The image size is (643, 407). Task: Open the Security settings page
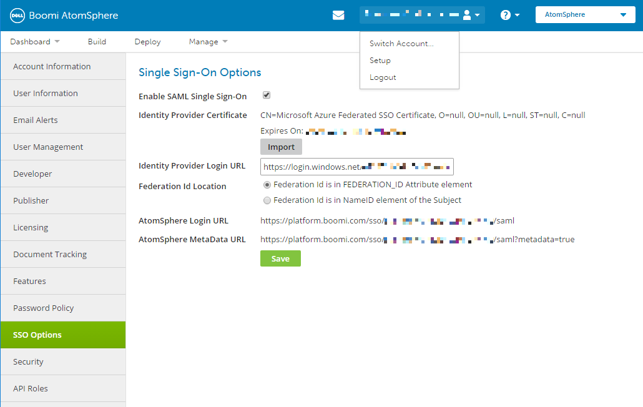click(x=28, y=361)
